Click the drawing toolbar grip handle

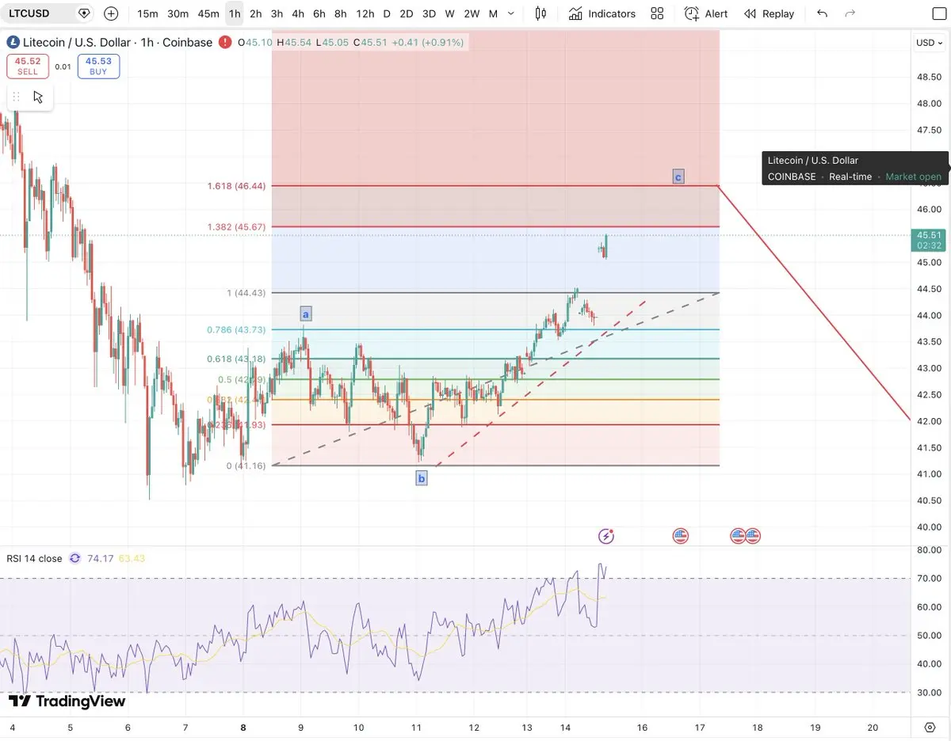coord(16,97)
